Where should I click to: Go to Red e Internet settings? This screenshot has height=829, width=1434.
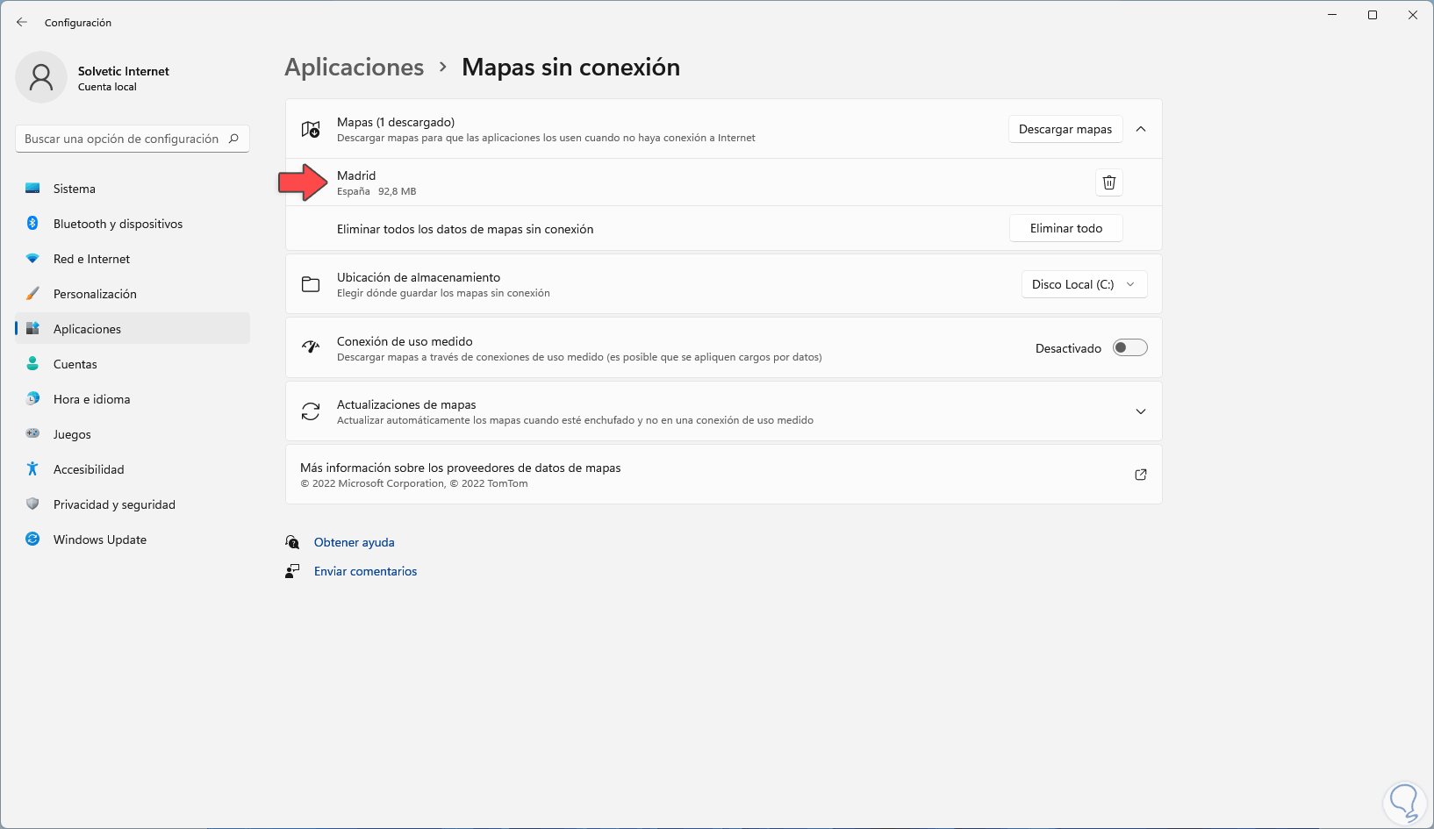click(91, 259)
